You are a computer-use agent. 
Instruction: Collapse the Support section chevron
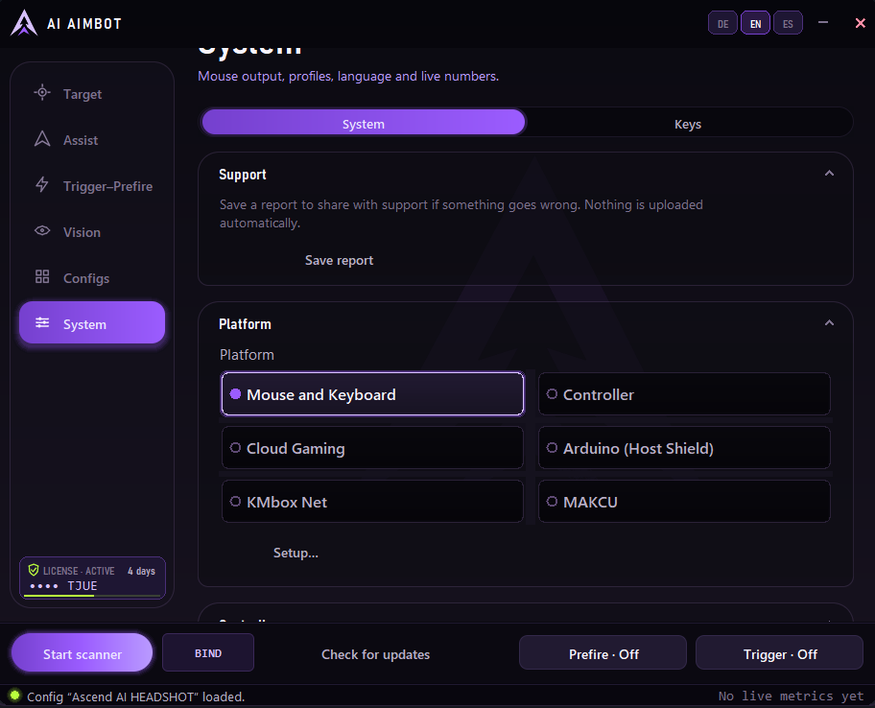tap(829, 174)
